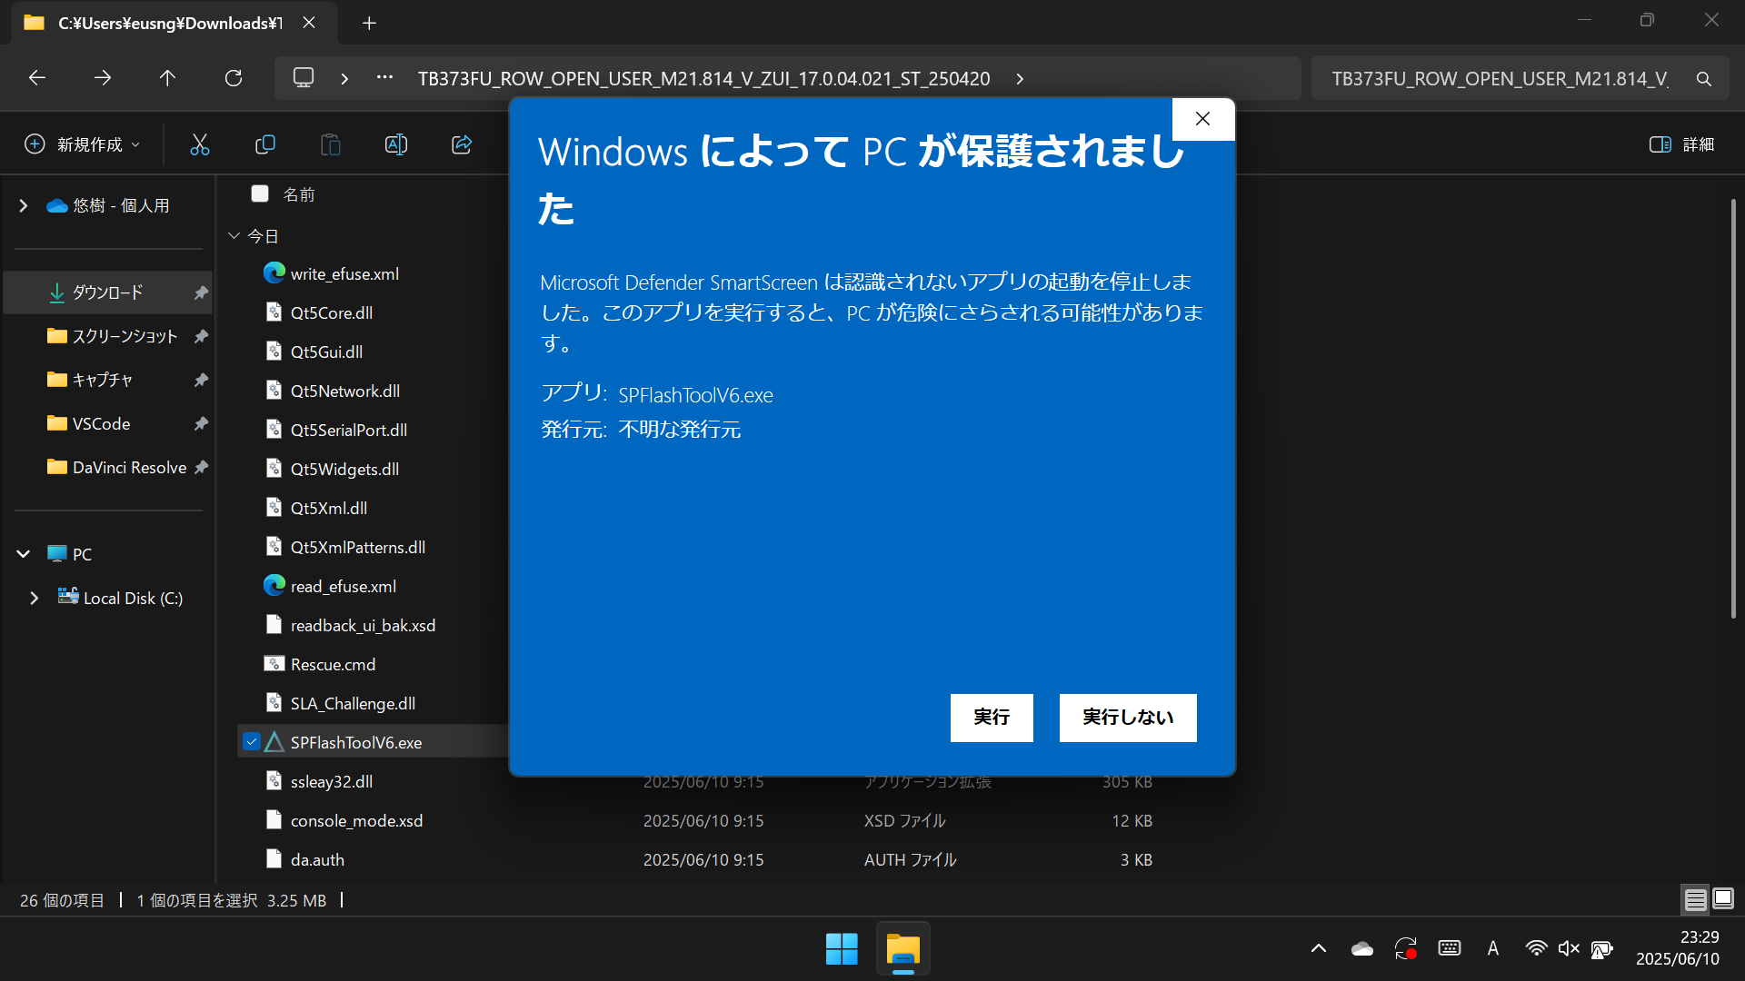Open a new tab with plus button
1745x981 pixels.
(x=369, y=24)
